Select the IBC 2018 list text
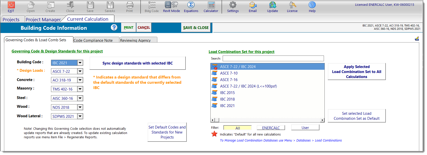Screen dimensions: 427x155 tap(227, 99)
